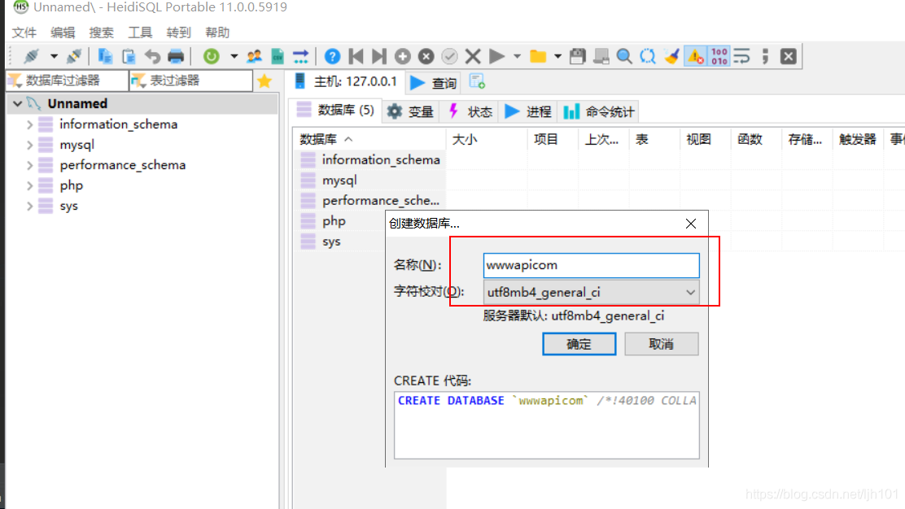The image size is (905, 509).
Task: Expand performance_schema in the tree
Action: [x=30, y=165]
